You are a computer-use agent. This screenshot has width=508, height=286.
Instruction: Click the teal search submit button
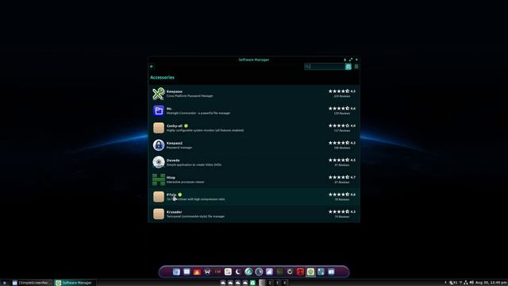[x=348, y=67]
